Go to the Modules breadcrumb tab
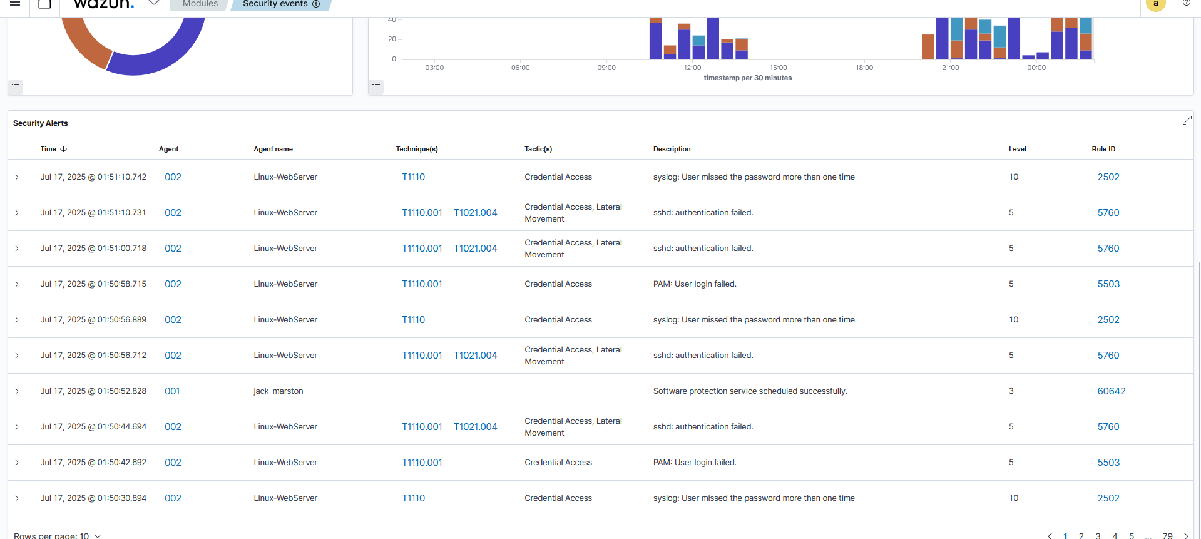The image size is (1201, 539). click(200, 4)
